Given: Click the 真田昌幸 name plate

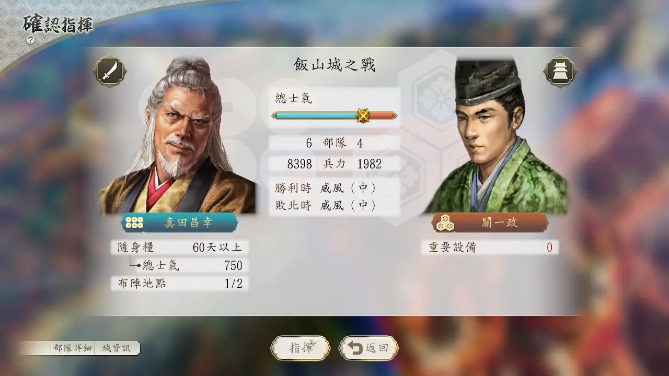Looking at the screenshot, I should 180,223.
